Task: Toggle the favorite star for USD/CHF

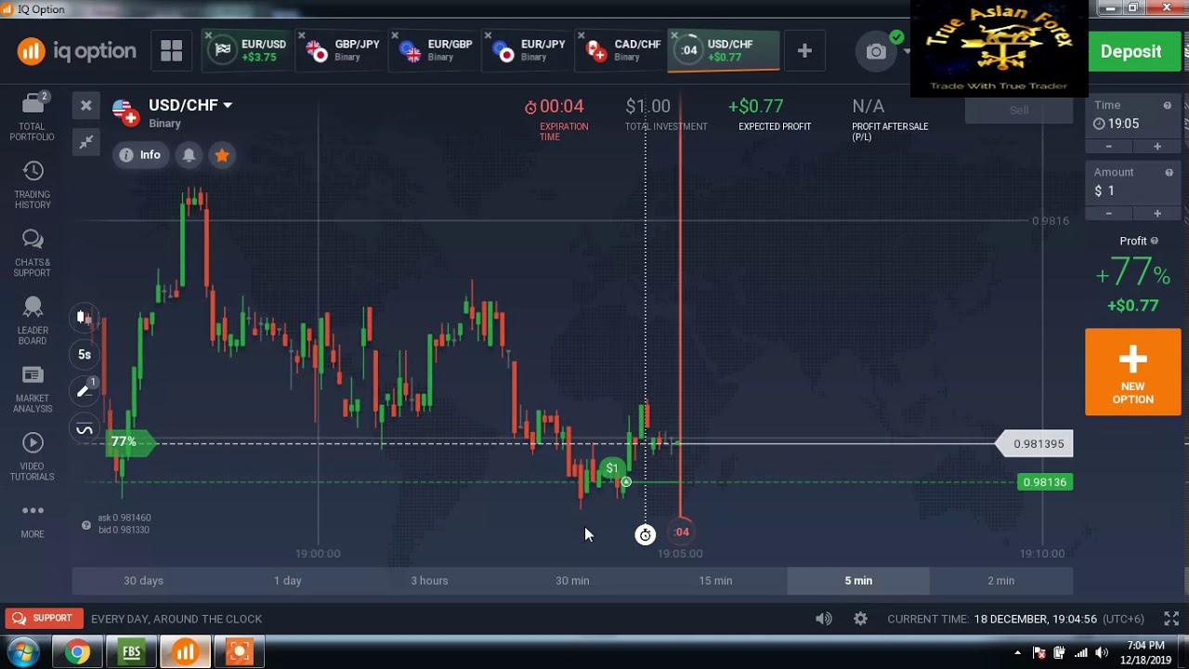Action: point(222,155)
